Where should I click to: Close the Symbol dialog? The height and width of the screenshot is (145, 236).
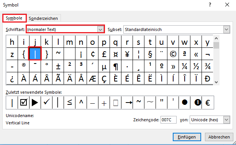point(227,5)
